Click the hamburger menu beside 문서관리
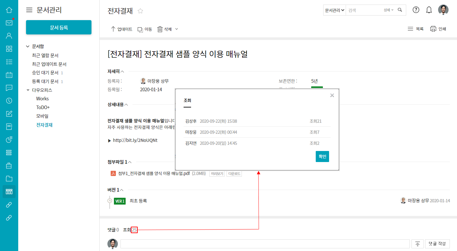Screen dimensions: 457x251 coord(29,10)
